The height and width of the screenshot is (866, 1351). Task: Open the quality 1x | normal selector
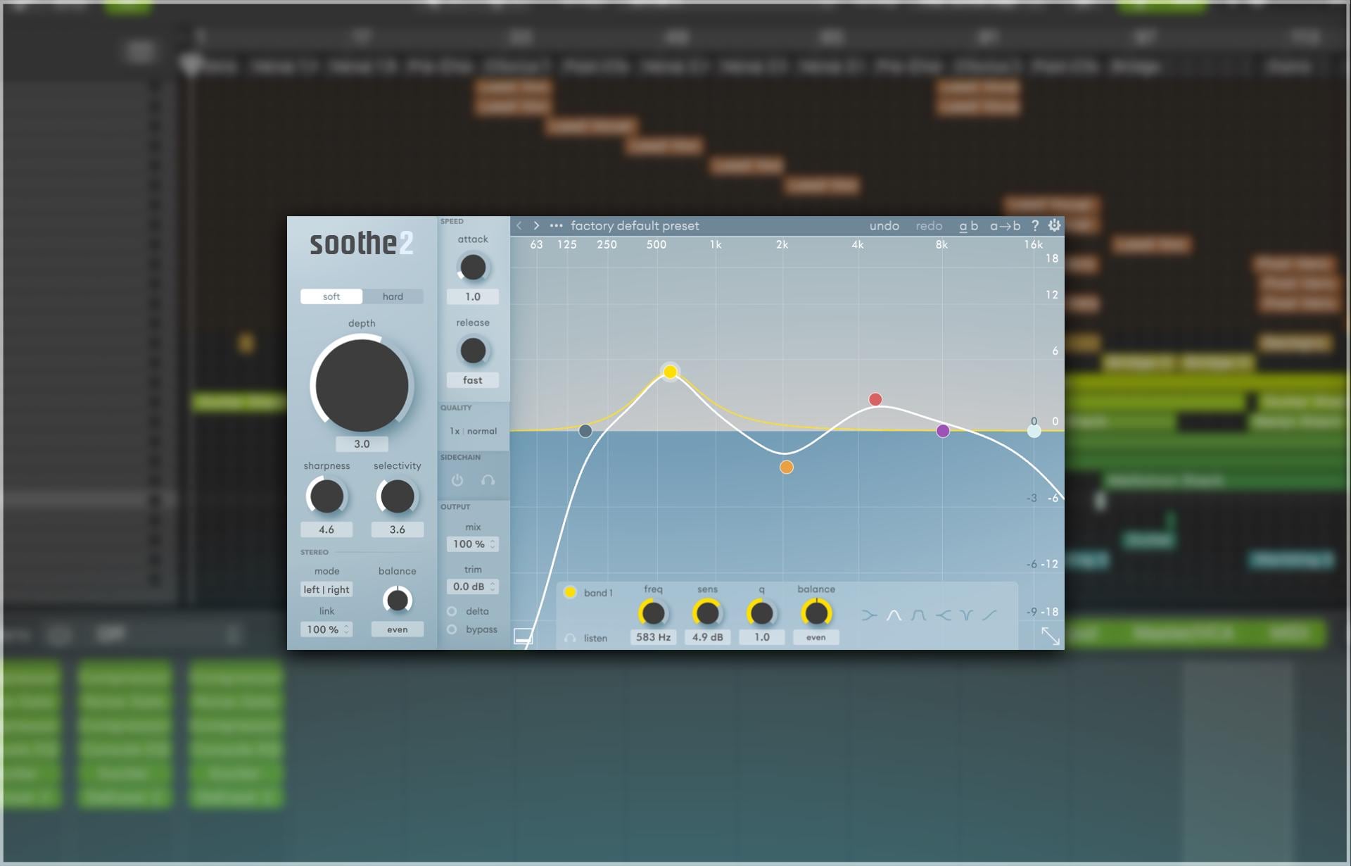[473, 431]
